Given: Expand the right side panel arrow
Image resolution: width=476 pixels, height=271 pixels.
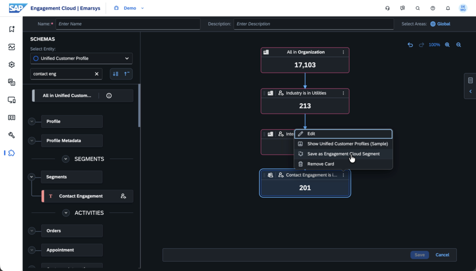Looking at the screenshot, I should tap(470, 92).
